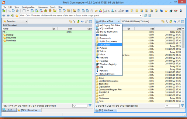Collapse the (C:) Local Disk device dropdown

(108, 21)
